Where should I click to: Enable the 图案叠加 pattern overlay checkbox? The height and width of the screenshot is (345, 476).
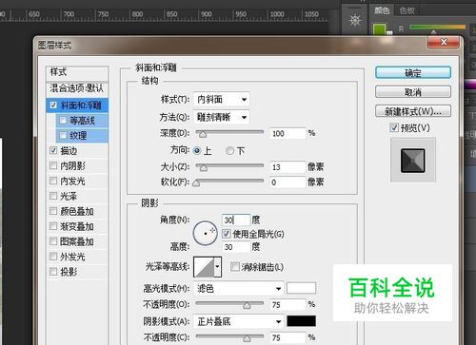[53, 241]
